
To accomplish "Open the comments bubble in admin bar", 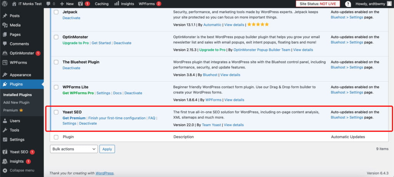I will (50, 4).
